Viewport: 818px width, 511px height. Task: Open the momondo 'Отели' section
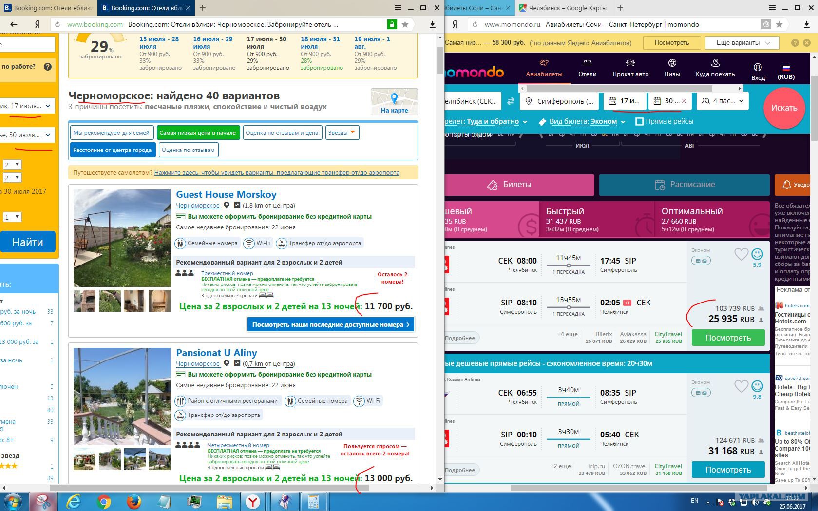click(x=587, y=68)
